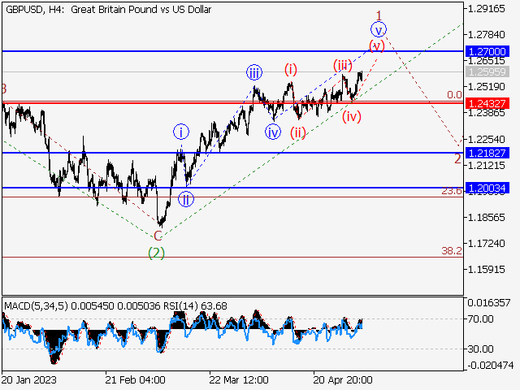The image size is (520, 390).
Task: Select the green (2) wave label
Action: (x=156, y=253)
